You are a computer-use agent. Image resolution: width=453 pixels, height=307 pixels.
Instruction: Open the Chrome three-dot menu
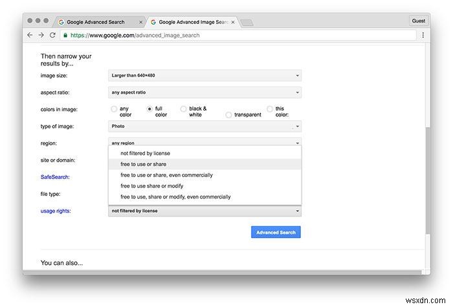point(423,35)
